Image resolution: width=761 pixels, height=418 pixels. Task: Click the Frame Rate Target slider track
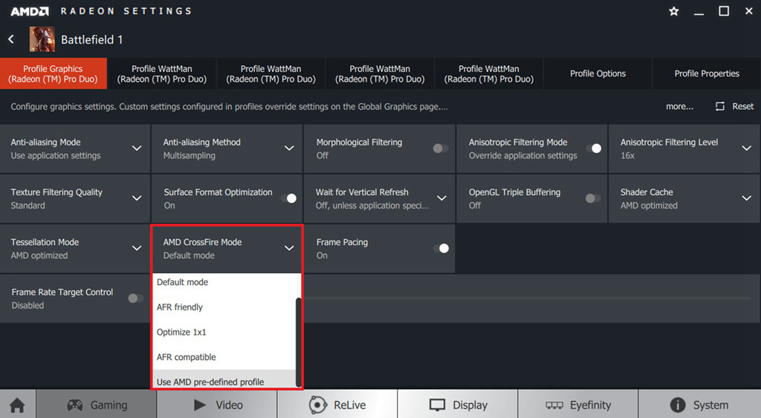526,298
